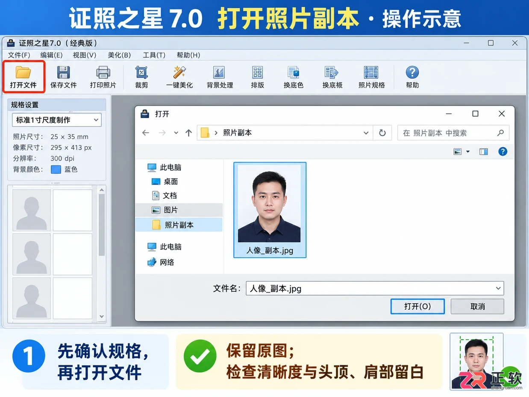The height and width of the screenshot is (397, 529).
Task: Refresh the 照片副本 folder view
Action: coord(382,133)
